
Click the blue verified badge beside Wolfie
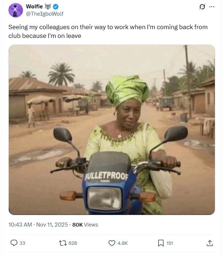click(x=56, y=7)
